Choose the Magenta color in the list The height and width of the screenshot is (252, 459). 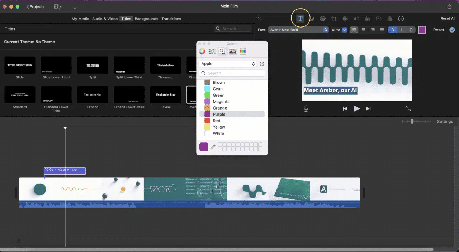pyautogui.click(x=232, y=102)
